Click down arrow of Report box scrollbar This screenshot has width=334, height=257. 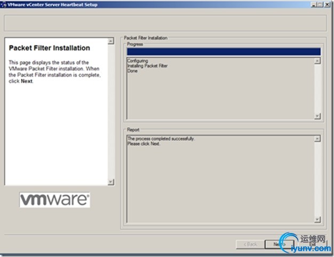317,219
